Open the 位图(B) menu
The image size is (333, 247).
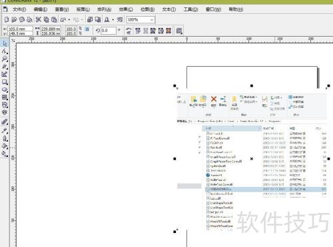[147, 9]
